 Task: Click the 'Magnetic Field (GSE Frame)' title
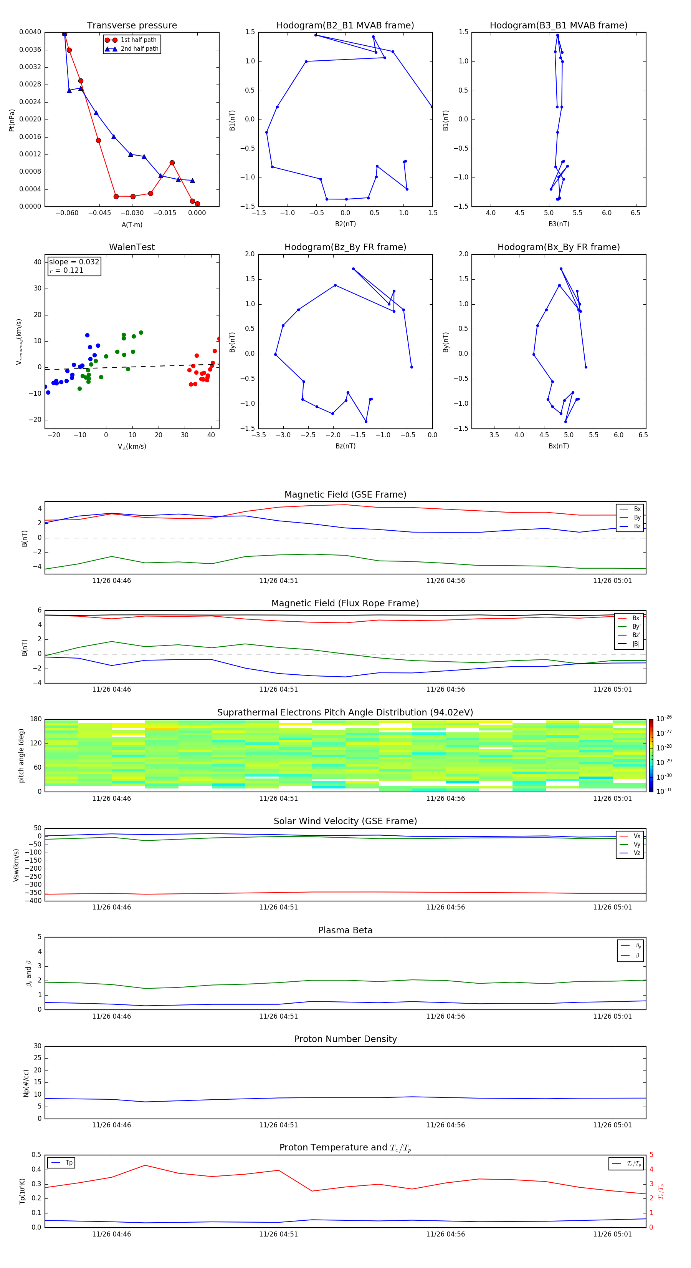(345, 495)
